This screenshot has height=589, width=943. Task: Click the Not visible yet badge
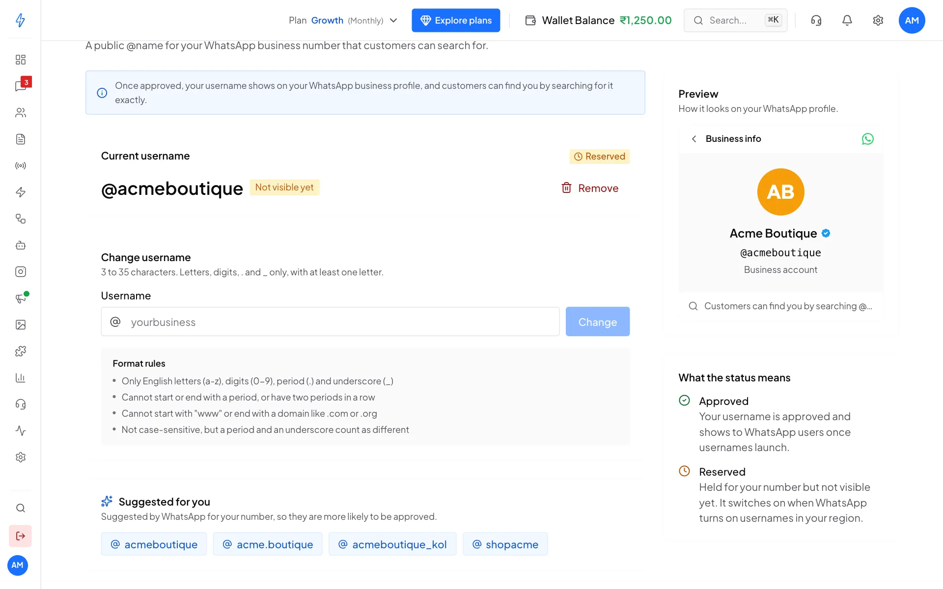(284, 187)
